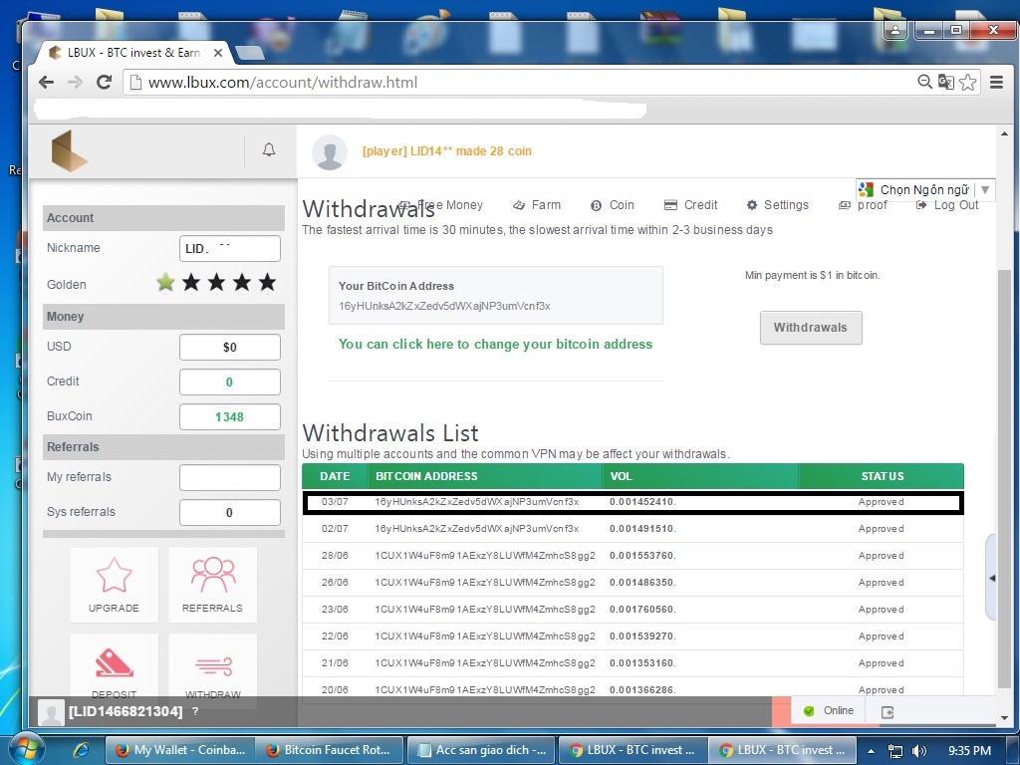This screenshot has height=765, width=1020.
Task: Open the DEPOSIT tile
Action: pyautogui.click(x=114, y=666)
